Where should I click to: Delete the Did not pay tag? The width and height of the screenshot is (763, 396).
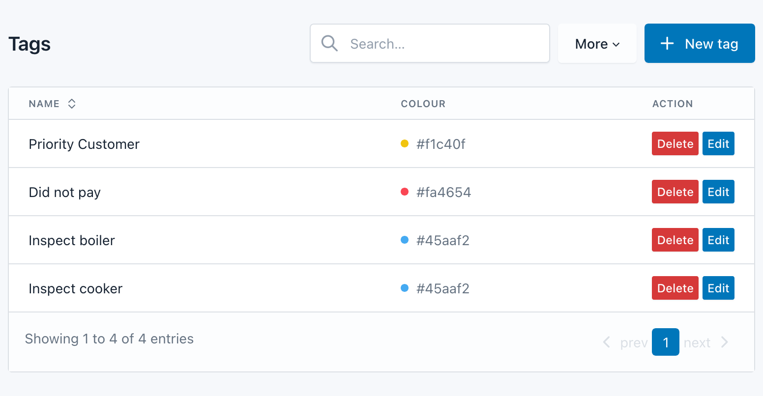pyautogui.click(x=675, y=192)
